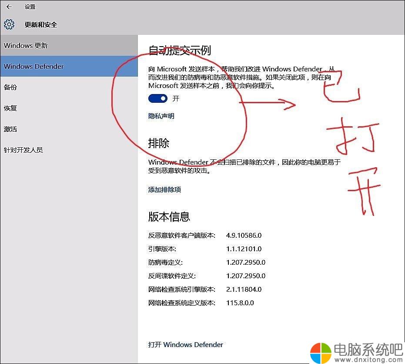Click the 反间谍软件定义 label
Image resolution: width=405 pixels, height=364 pixels.
[172, 276]
